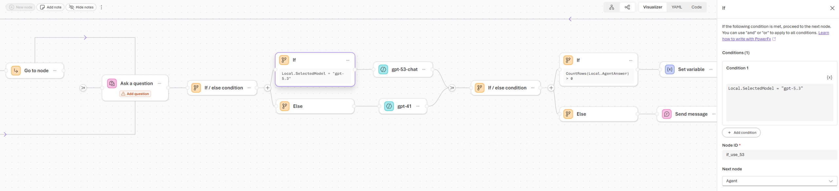Switch to the YAML tab
Screen dimensions: 839x191
[676, 7]
